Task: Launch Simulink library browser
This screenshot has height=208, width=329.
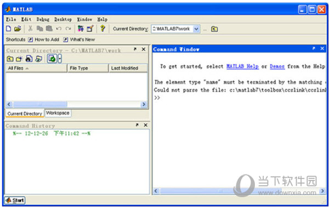Action: pyautogui.click(x=81, y=29)
